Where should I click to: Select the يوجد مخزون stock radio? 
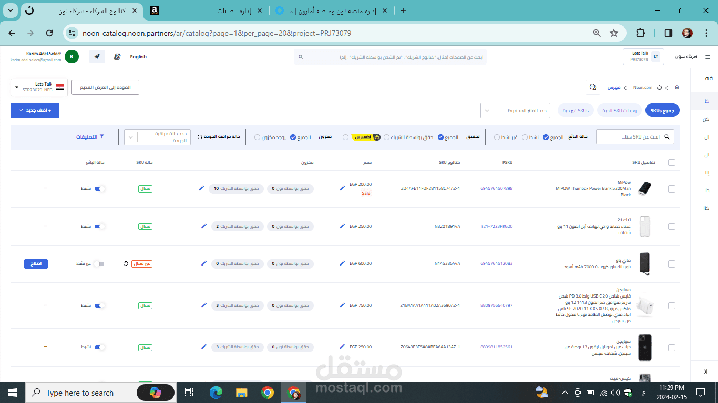[257, 137]
